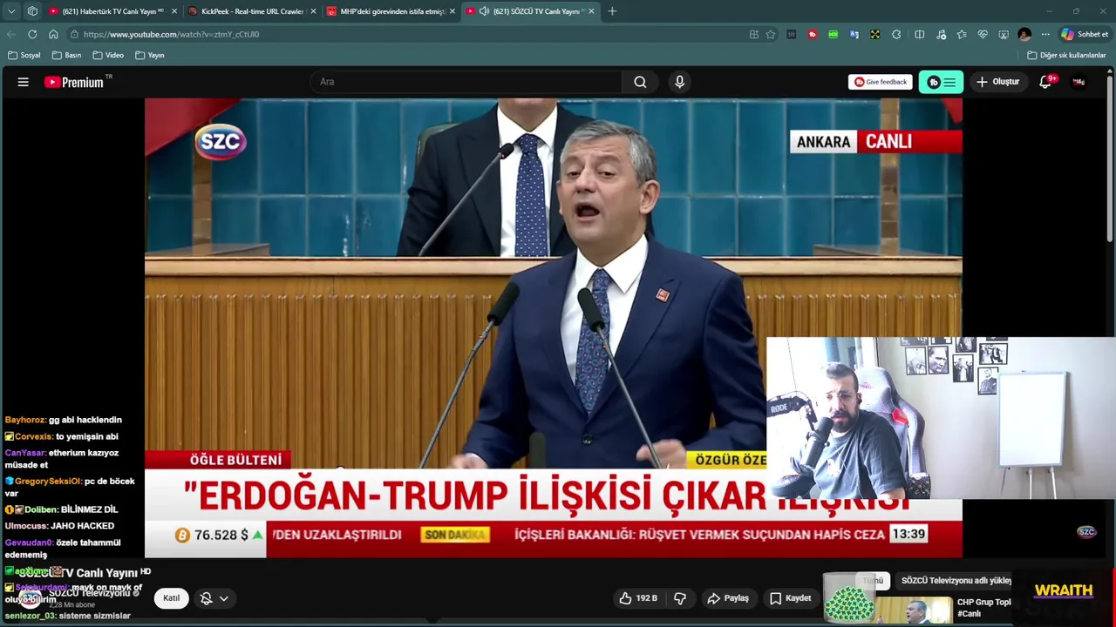Screen dimensions: 1116x627
Task: Open YouTube notifications bell
Action: tap(1045, 82)
